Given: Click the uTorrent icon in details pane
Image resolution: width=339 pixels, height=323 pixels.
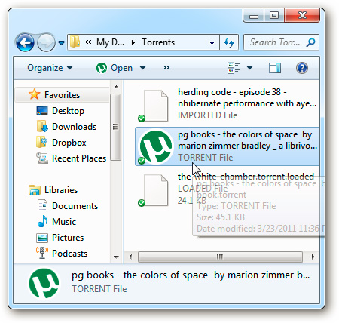Looking at the screenshot, I should click(x=44, y=283).
